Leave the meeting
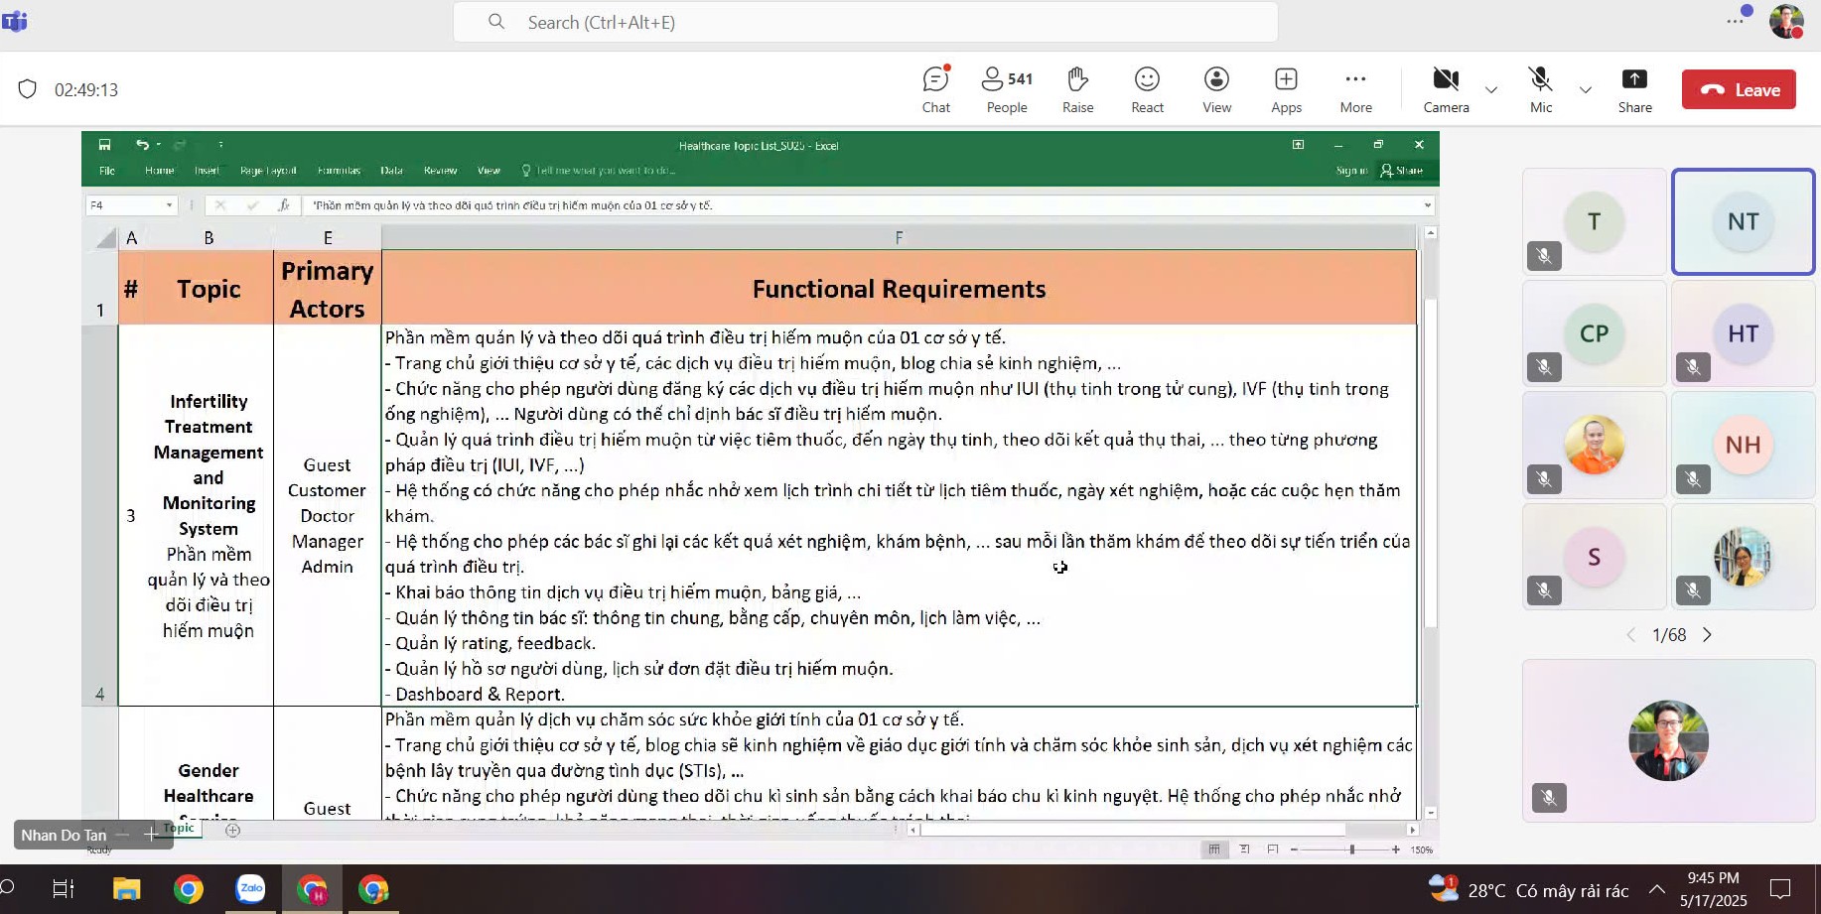The height and width of the screenshot is (914, 1821). pyautogui.click(x=1739, y=89)
